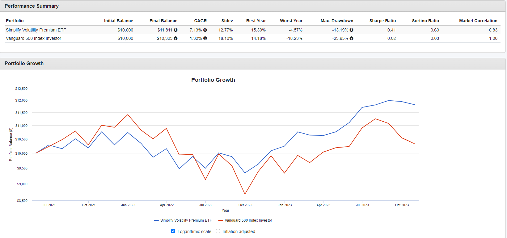507x238 pixels.
Task: Disable the Logarithmic scale checkbox
Action: [173, 231]
